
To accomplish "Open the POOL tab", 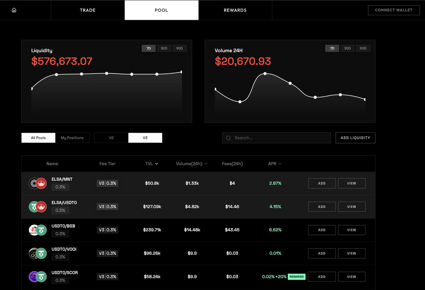I will pos(161,10).
